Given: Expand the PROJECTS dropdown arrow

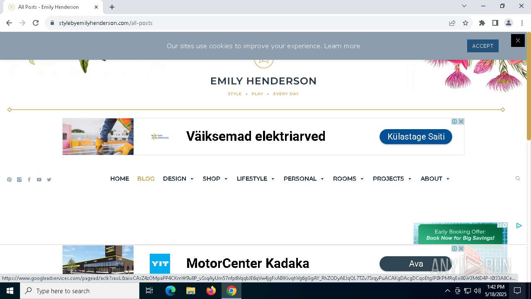Looking at the screenshot, I should [410, 179].
